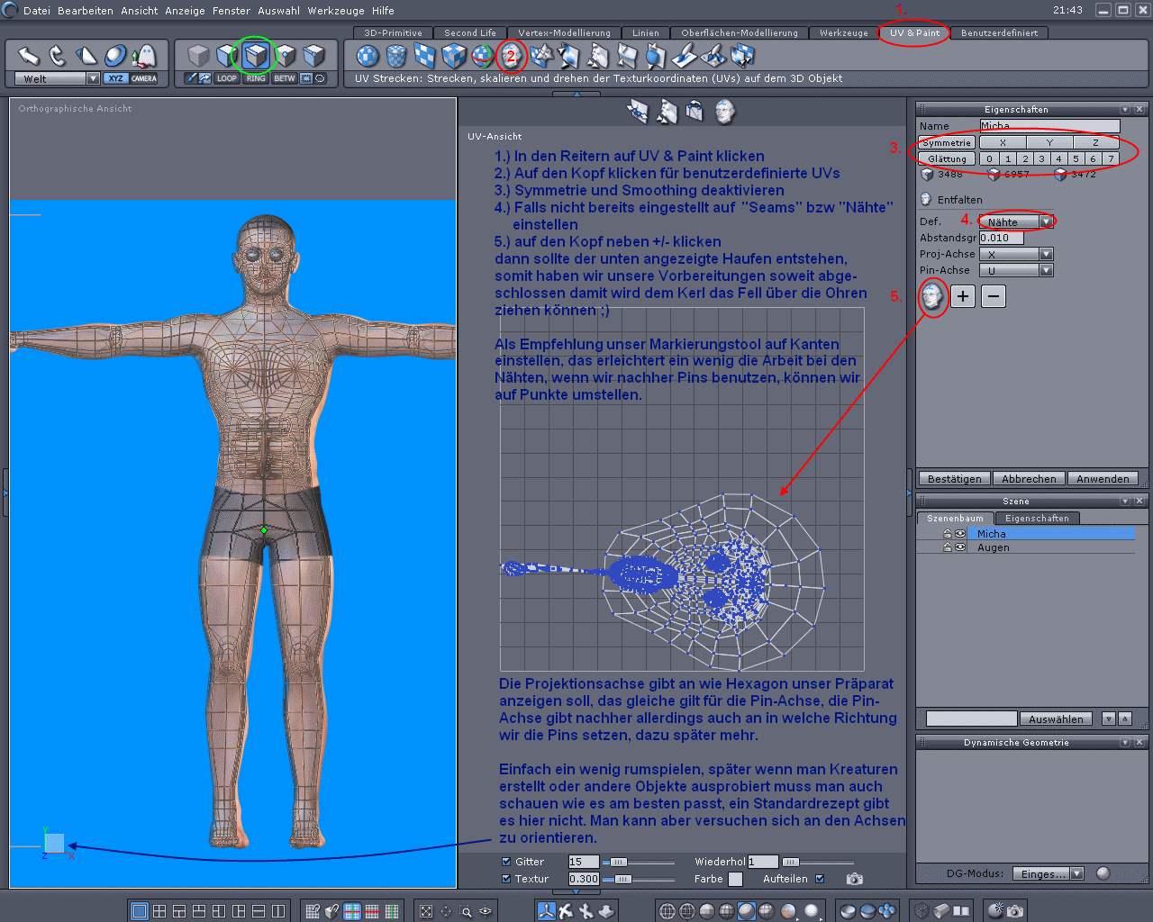Click the camera snapshot icon beside Aufteilen
Viewport: 1153px width, 922px height.
point(854,879)
